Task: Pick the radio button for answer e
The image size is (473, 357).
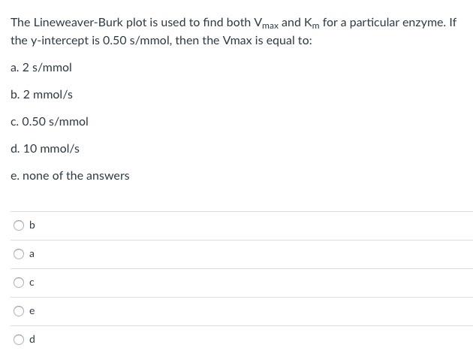Action: 17,311
